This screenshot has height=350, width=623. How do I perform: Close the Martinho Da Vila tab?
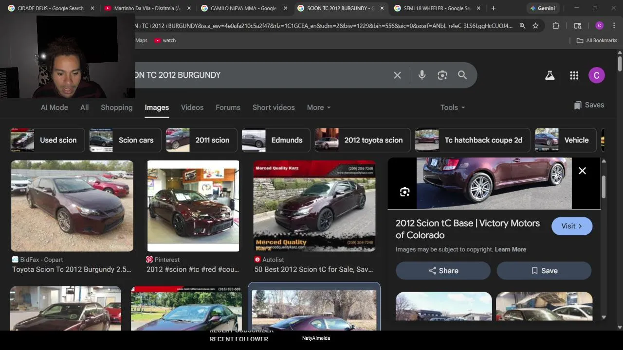189,8
